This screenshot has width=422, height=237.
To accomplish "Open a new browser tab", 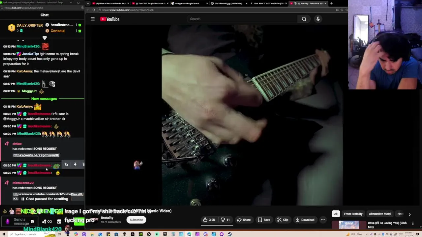I will (x=331, y=3).
